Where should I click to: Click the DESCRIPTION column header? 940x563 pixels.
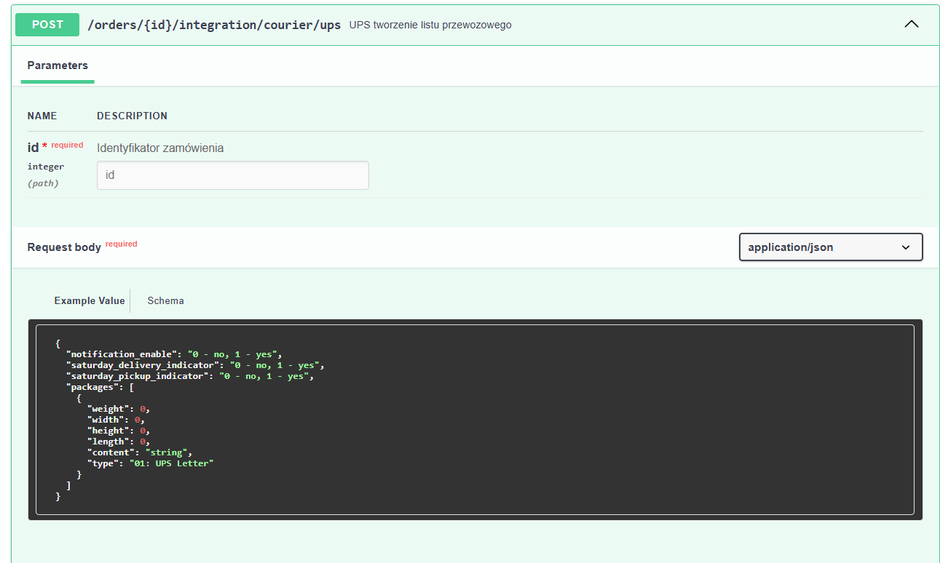tap(132, 116)
